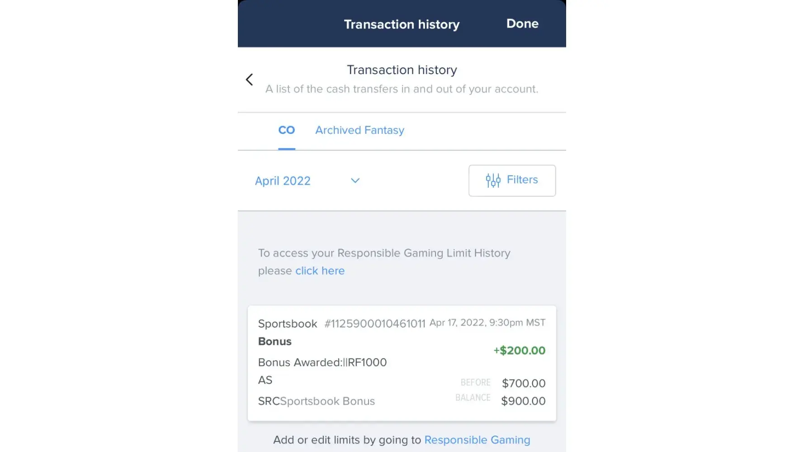Viewport: 804px width, 452px height.
Task: Click the $900.00 balance amount
Action: coord(523,401)
